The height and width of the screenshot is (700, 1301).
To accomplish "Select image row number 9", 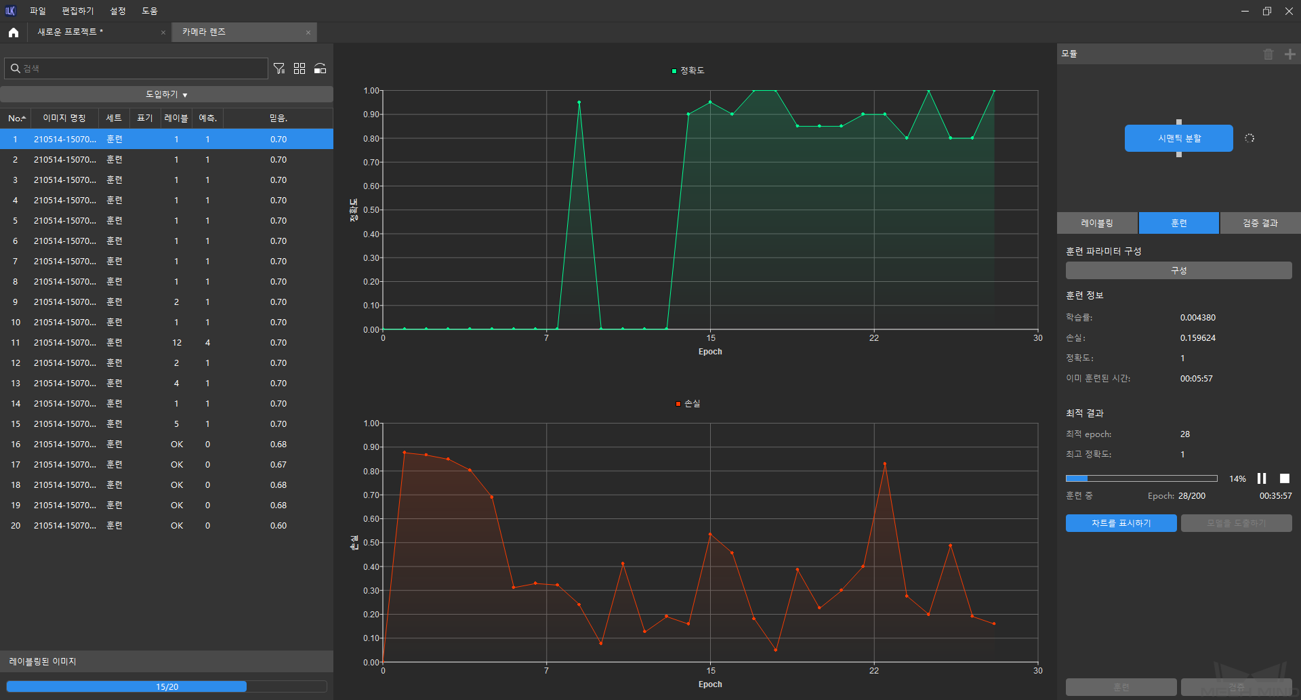I will tap(167, 302).
